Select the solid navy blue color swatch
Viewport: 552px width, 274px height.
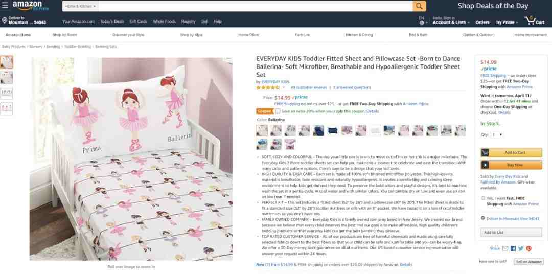coord(333,131)
